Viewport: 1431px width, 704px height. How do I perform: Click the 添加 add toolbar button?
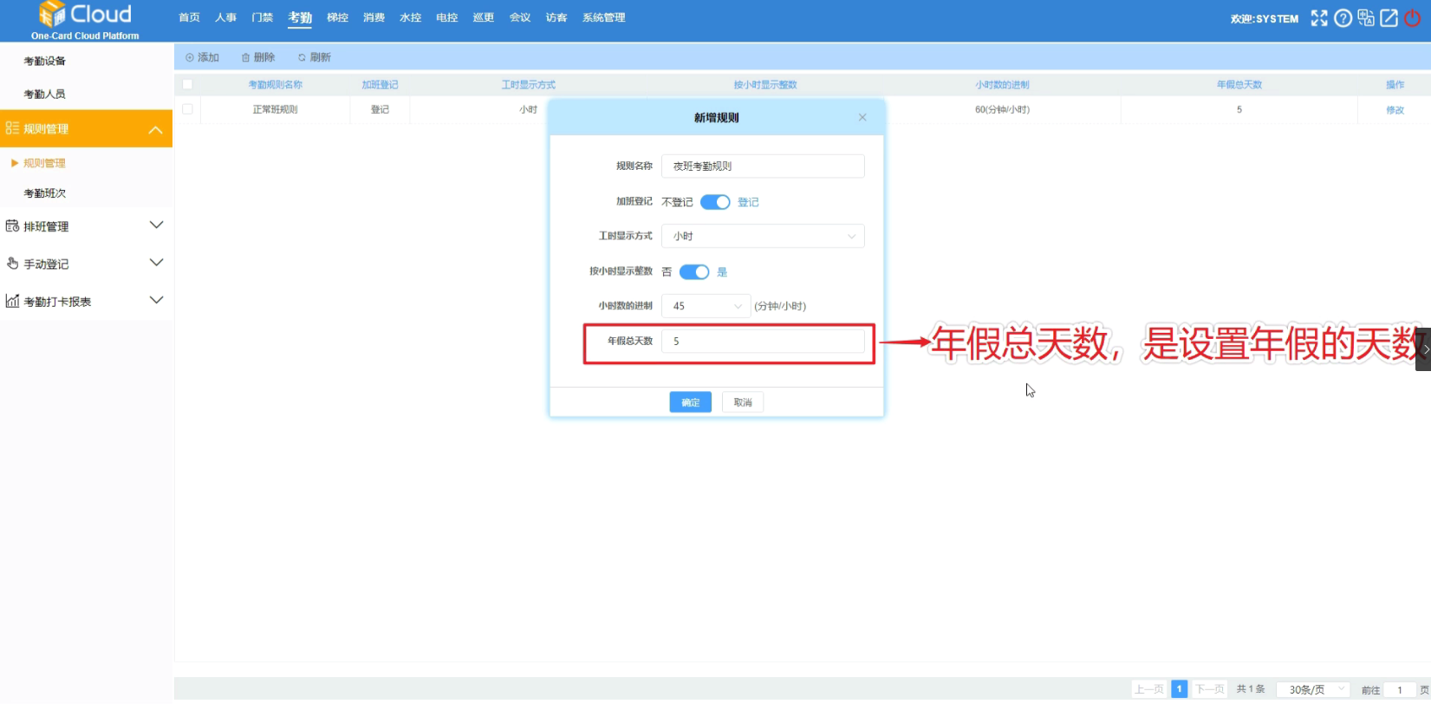pyautogui.click(x=203, y=57)
